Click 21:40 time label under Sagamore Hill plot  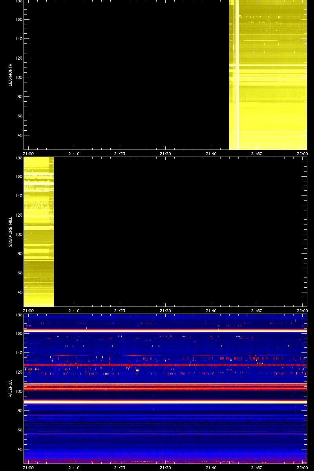[211, 310]
